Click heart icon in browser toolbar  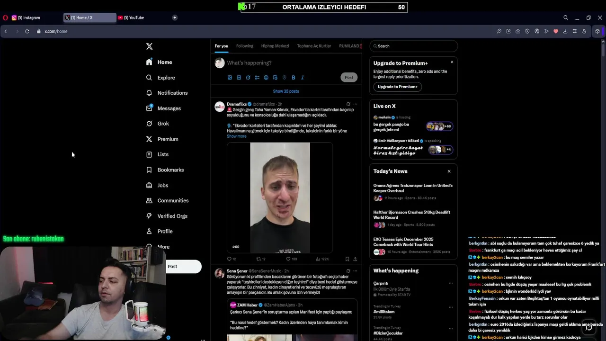pyautogui.click(x=556, y=31)
